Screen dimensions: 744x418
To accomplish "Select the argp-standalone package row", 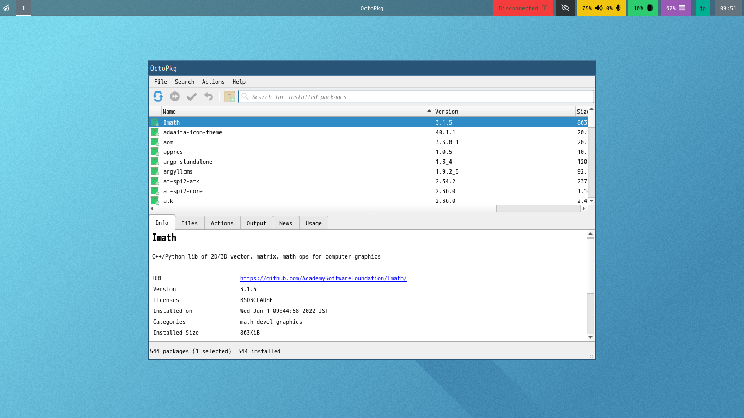I will 368,162.
